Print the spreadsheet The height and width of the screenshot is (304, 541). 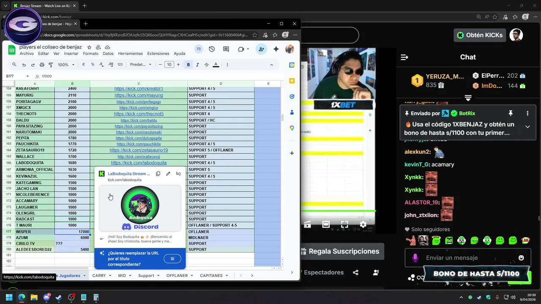click(42, 65)
